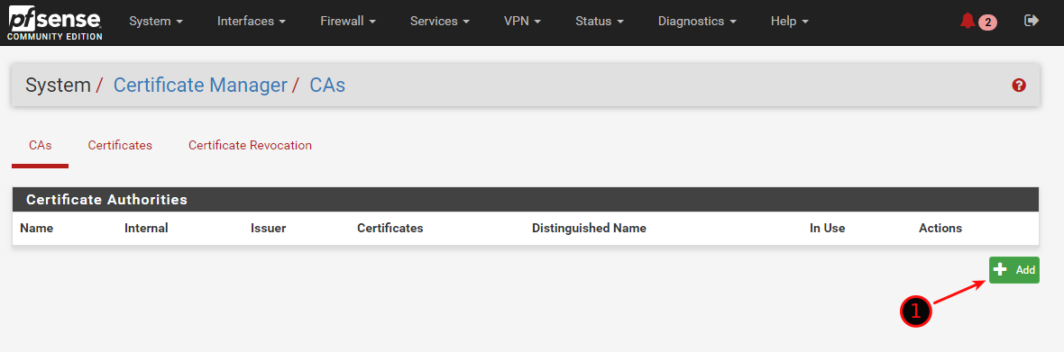The image size is (1064, 352).
Task: Open the red notification bell alerts
Action: (977, 22)
